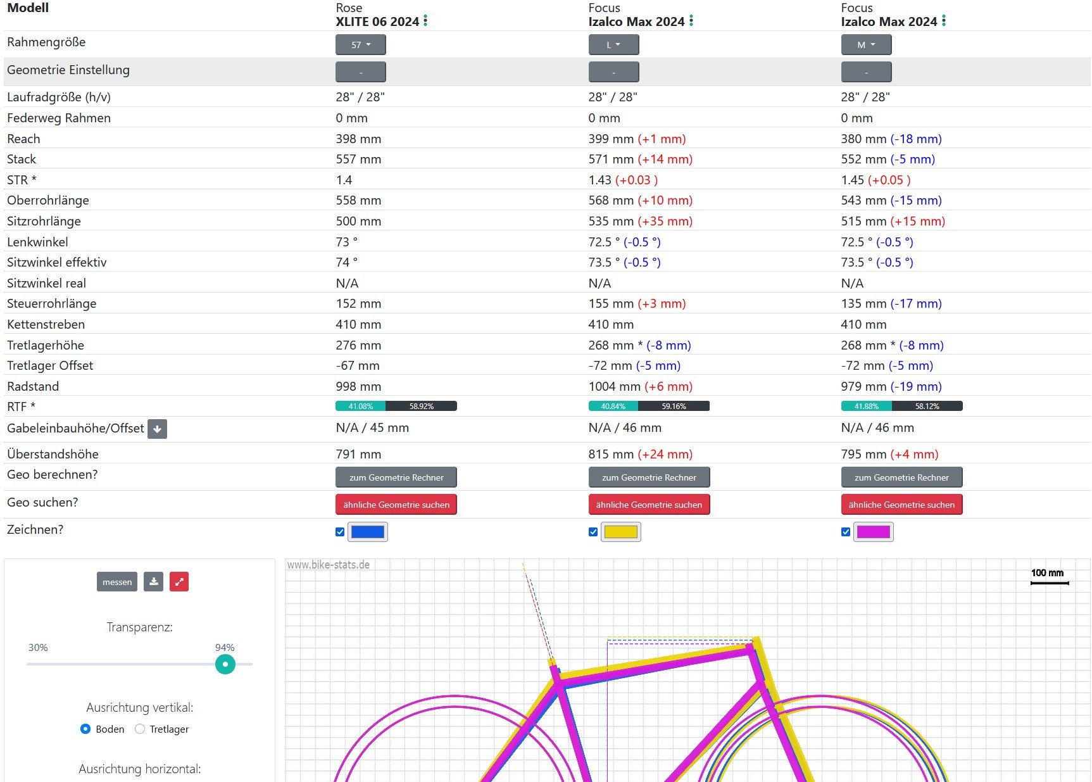
Task: Open the frame size 57 dropdown
Action: point(360,45)
